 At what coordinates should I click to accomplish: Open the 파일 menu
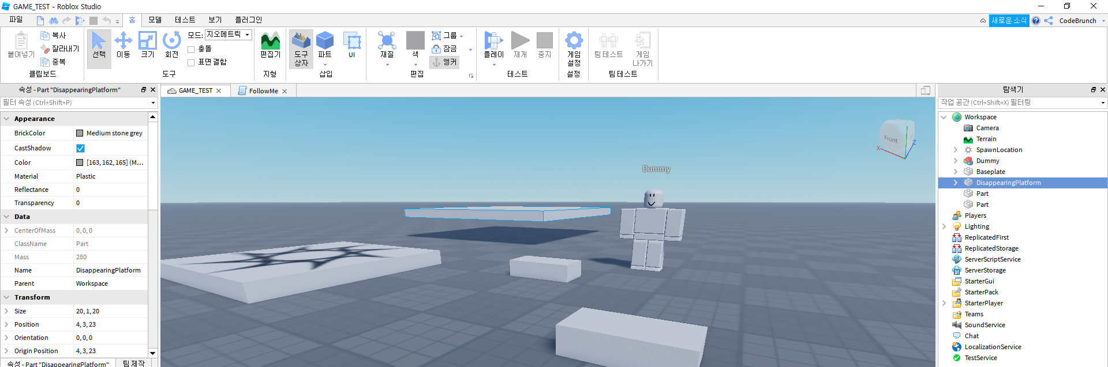click(x=16, y=20)
